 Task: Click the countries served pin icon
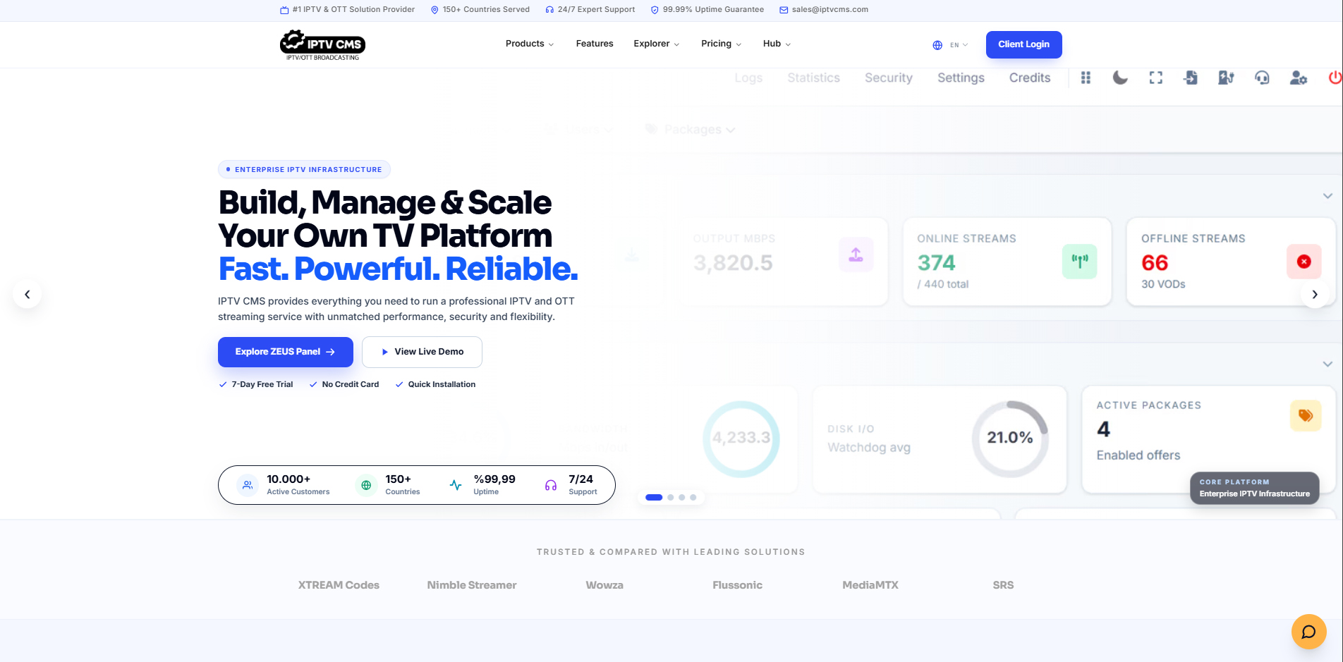(x=435, y=10)
